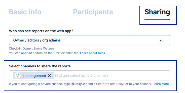This screenshot has width=185, height=93.
Task: Click the empty area right of the channel placeholder
Action: (x=139, y=75)
